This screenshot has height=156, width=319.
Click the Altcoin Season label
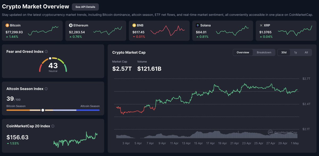pos(90,106)
